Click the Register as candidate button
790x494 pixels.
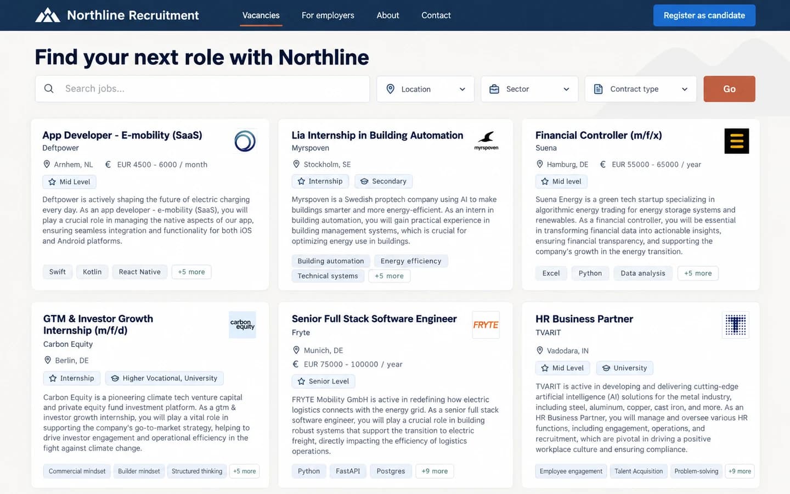click(x=704, y=15)
